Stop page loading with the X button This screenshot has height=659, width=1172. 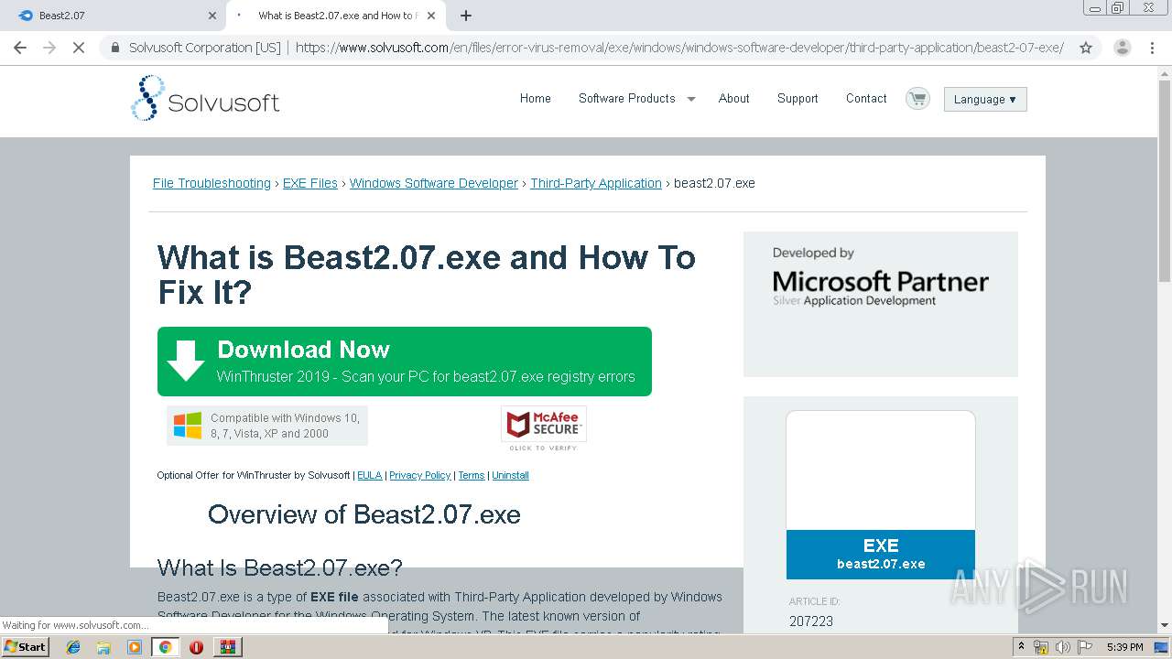[x=79, y=48]
